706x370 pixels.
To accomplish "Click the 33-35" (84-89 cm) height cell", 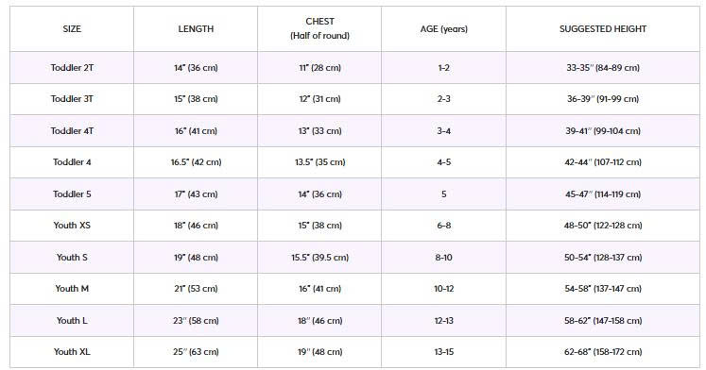I will (x=603, y=68).
